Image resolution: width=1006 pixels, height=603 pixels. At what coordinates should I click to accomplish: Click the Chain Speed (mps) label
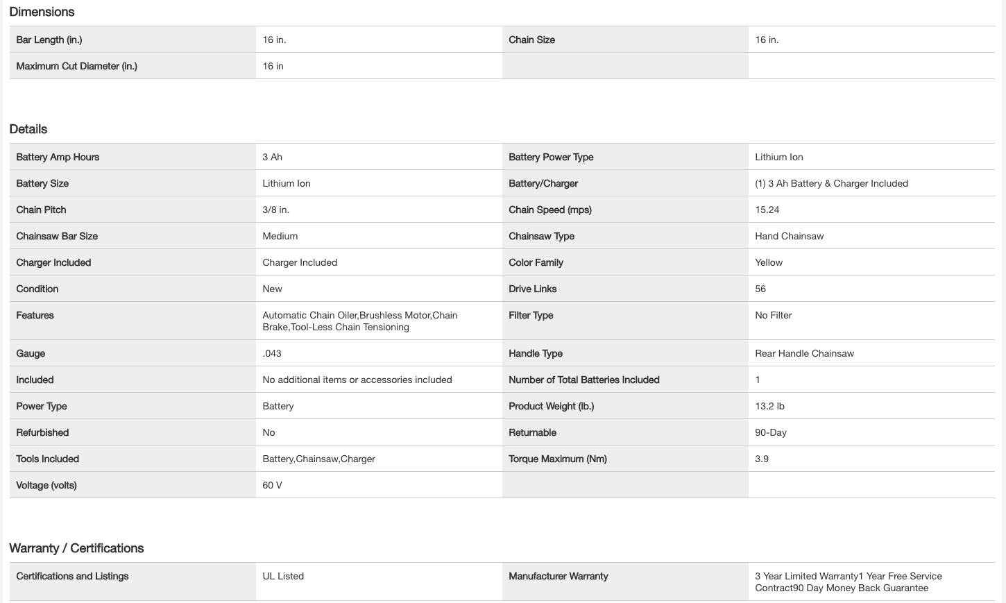click(550, 210)
